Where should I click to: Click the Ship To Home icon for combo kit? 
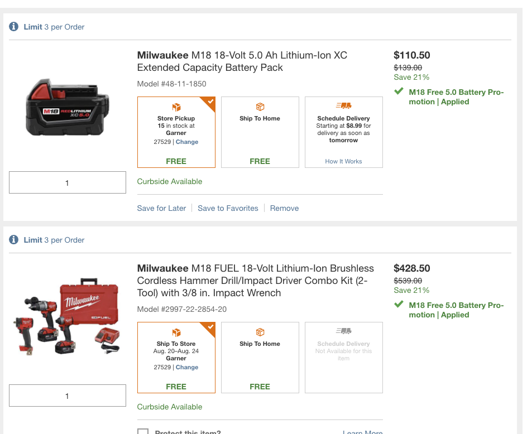pos(260,332)
